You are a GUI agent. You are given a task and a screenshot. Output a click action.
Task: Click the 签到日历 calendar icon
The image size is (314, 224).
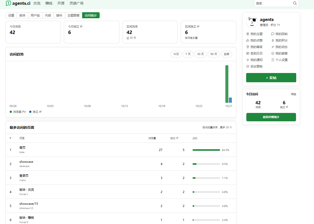point(248,53)
